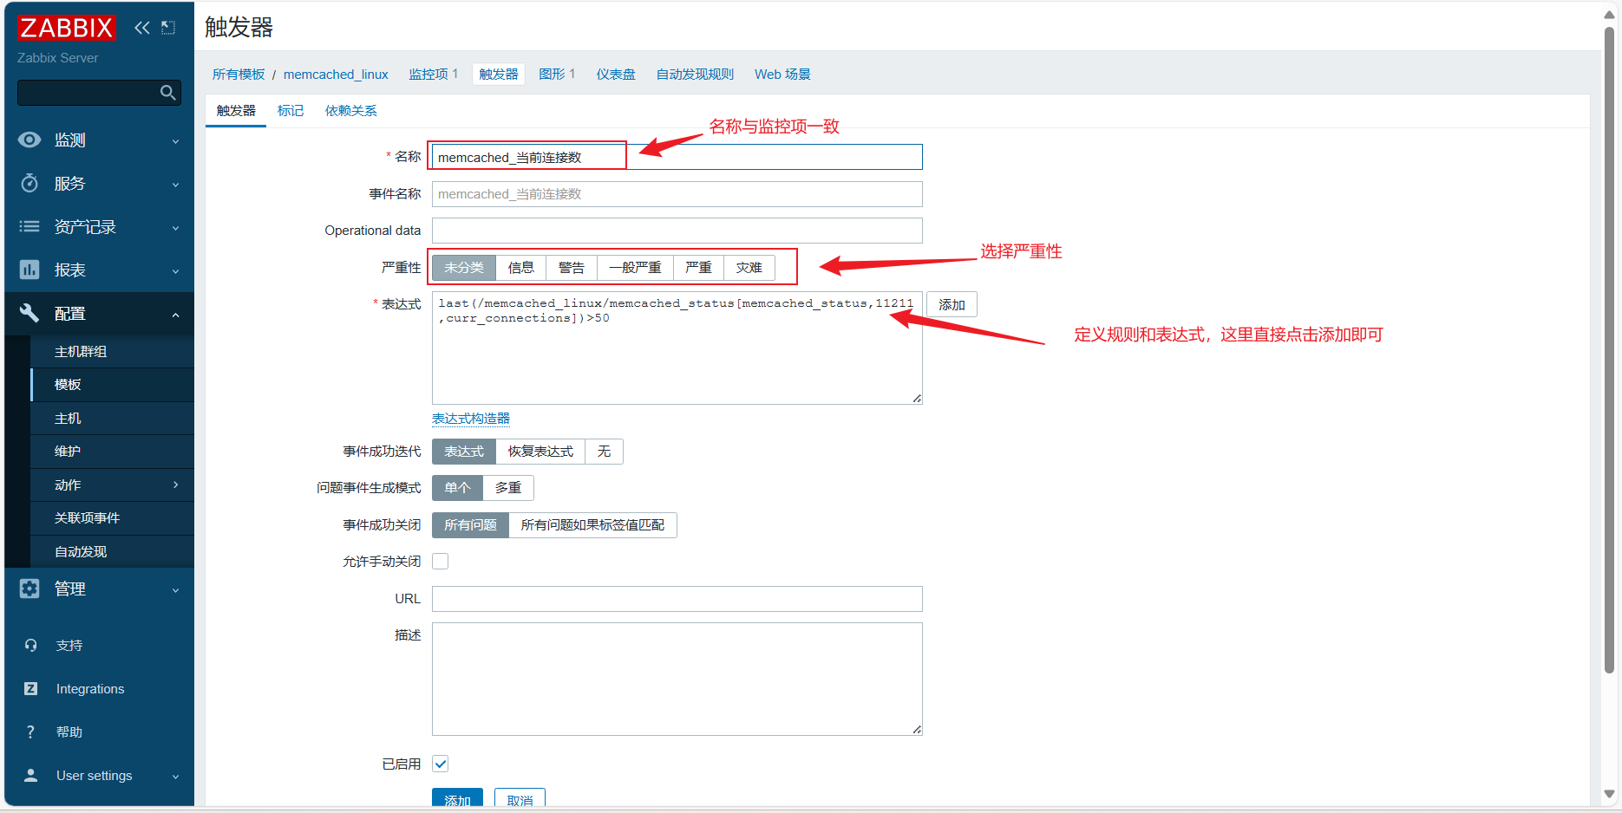Expand the 服务 menu chevron
Screen dimensions: 1622x813
pos(175,185)
